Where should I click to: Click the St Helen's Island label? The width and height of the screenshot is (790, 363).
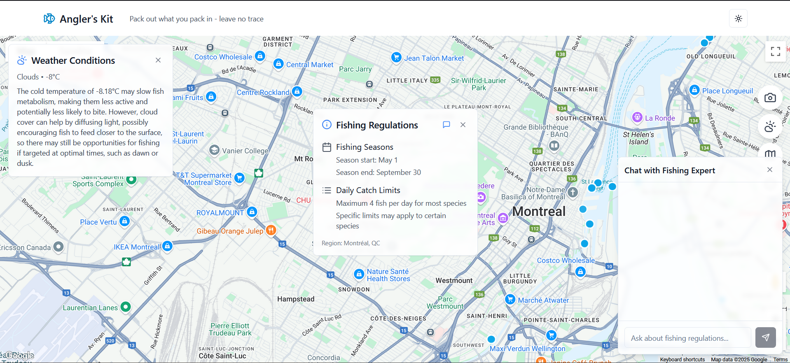(638, 138)
